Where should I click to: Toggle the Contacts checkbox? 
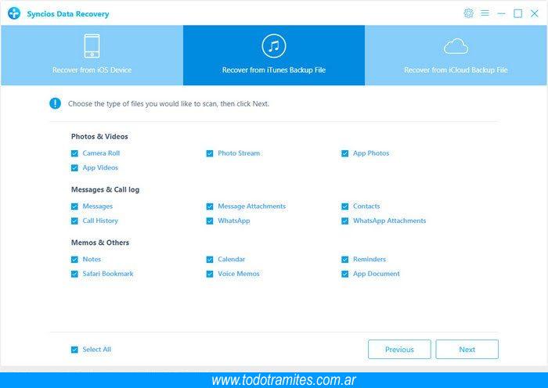tap(345, 207)
